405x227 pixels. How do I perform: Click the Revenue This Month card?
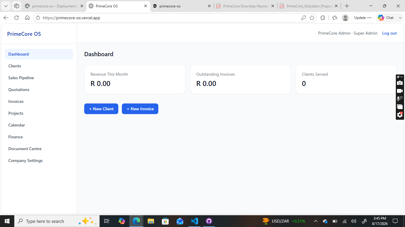pyautogui.click(x=135, y=80)
